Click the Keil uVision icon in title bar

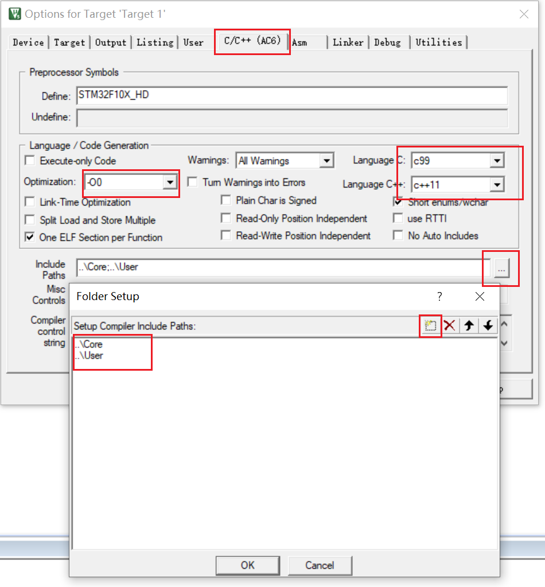pyautogui.click(x=14, y=14)
